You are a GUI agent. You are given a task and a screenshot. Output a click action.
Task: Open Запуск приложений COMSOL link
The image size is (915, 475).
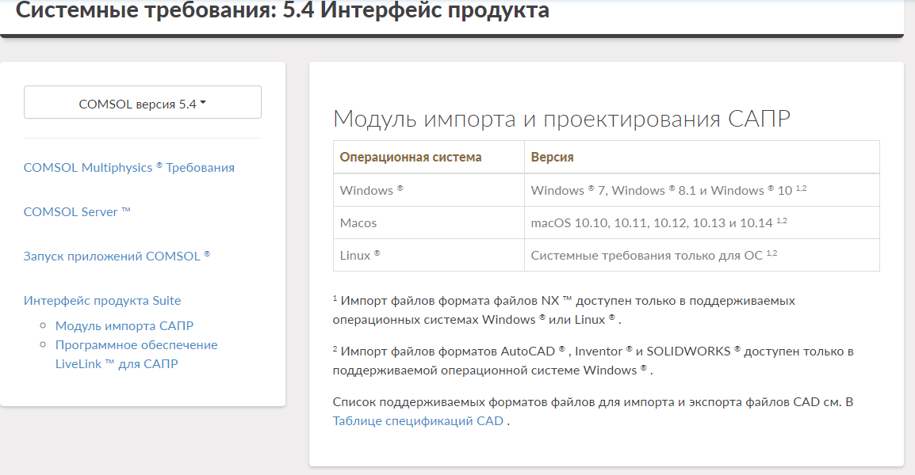click(x=117, y=256)
